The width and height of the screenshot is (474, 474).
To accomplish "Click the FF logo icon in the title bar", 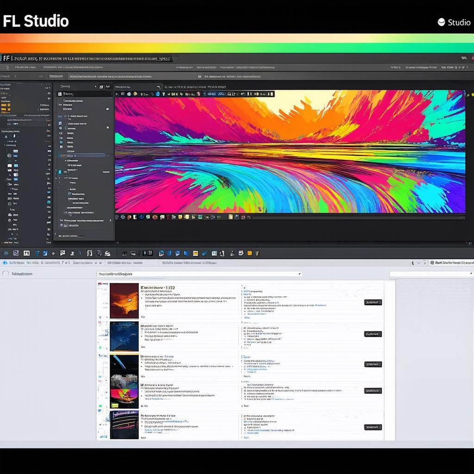I will [6, 58].
